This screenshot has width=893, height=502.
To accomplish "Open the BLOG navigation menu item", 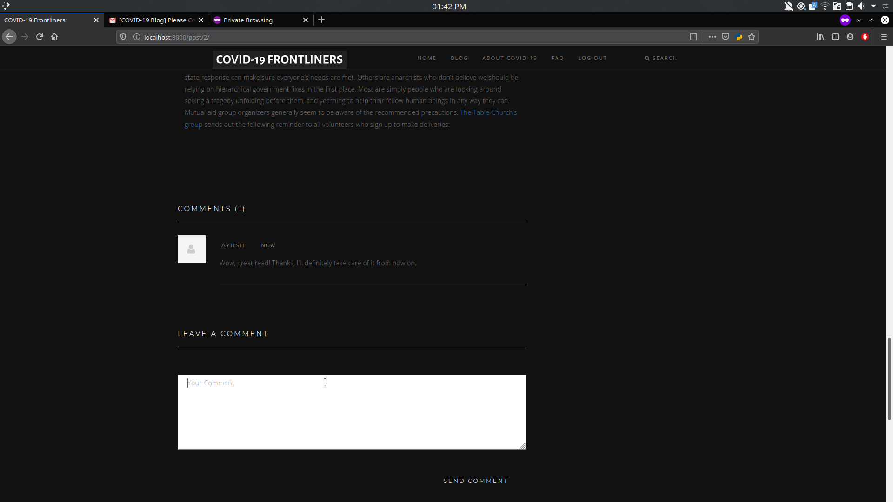I will [459, 58].
